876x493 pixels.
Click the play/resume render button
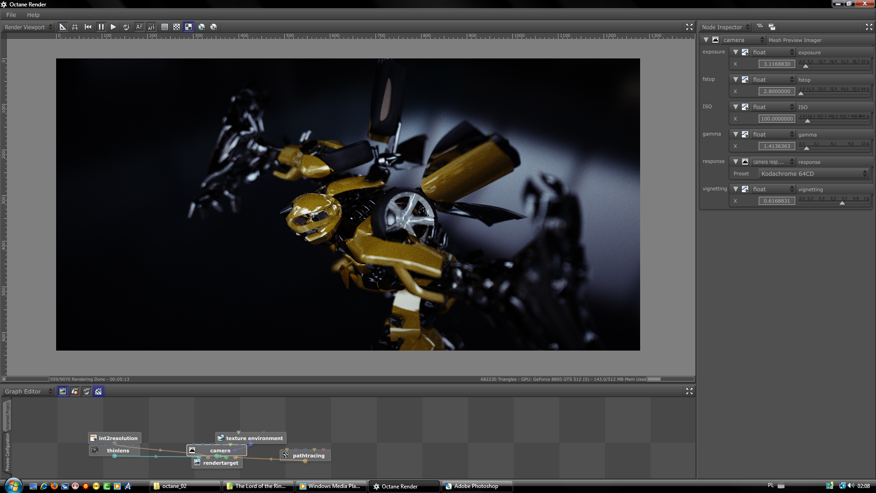click(113, 27)
